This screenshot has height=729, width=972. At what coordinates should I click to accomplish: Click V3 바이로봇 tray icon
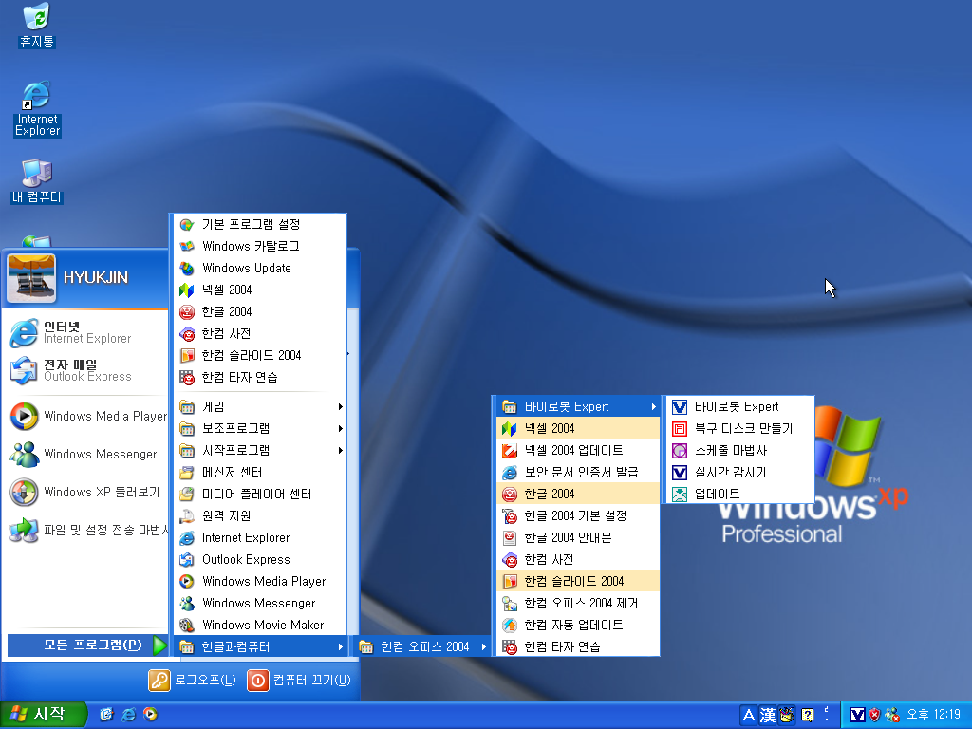point(857,715)
